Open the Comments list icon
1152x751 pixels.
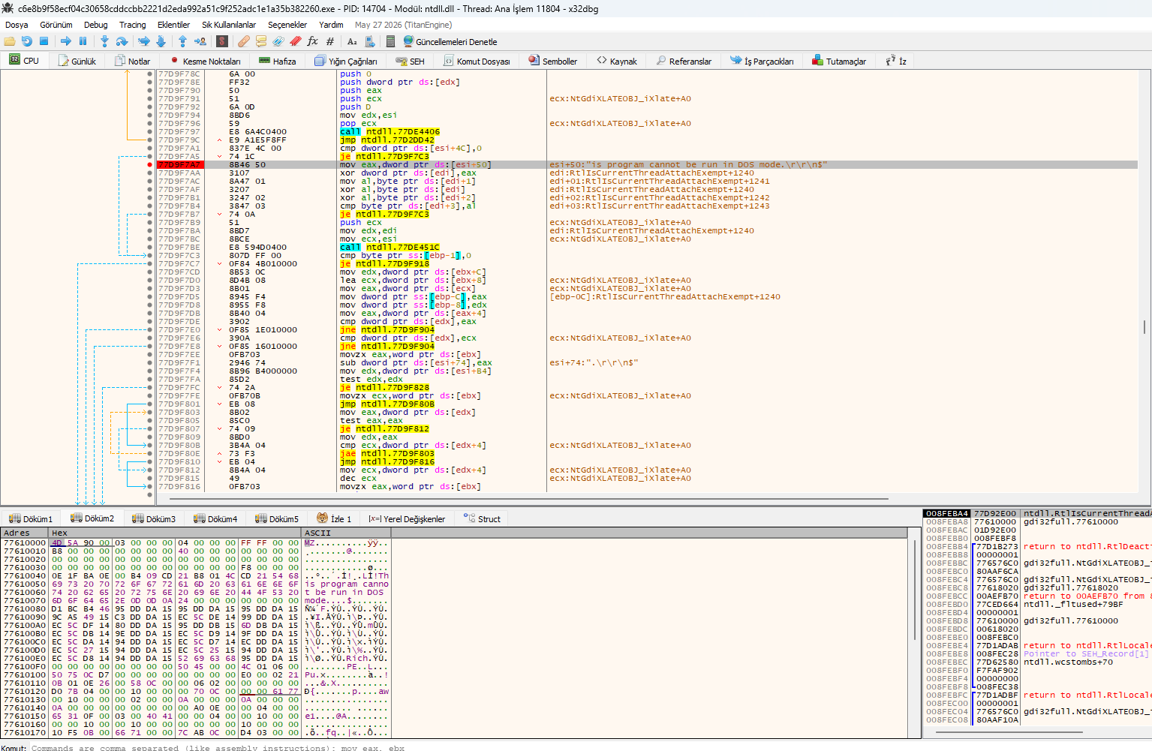[x=261, y=41]
